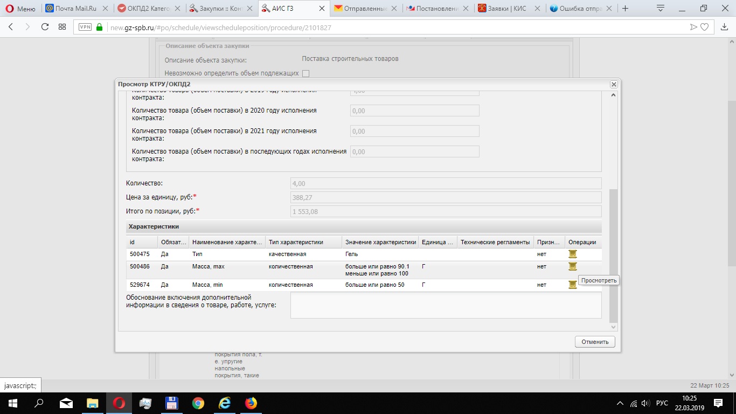736x414 pixels.
Task: Click the green security lock icon
Action: [x=99, y=27]
